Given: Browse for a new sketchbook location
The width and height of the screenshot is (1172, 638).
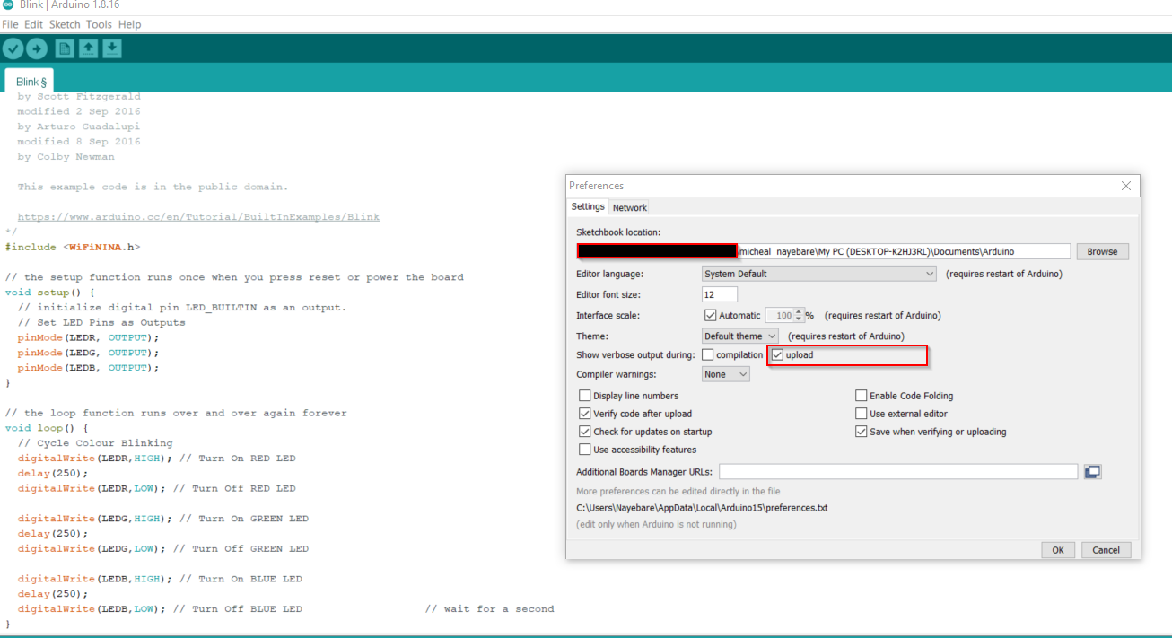Looking at the screenshot, I should tap(1102, 250).
